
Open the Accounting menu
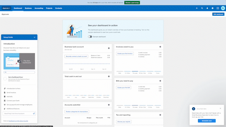coord(39,8)
